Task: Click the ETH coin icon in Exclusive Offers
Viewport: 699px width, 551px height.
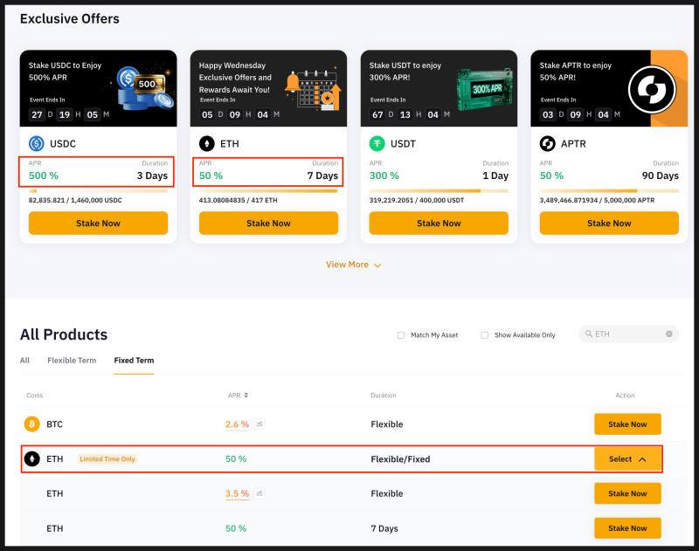Action: (206, 144)
